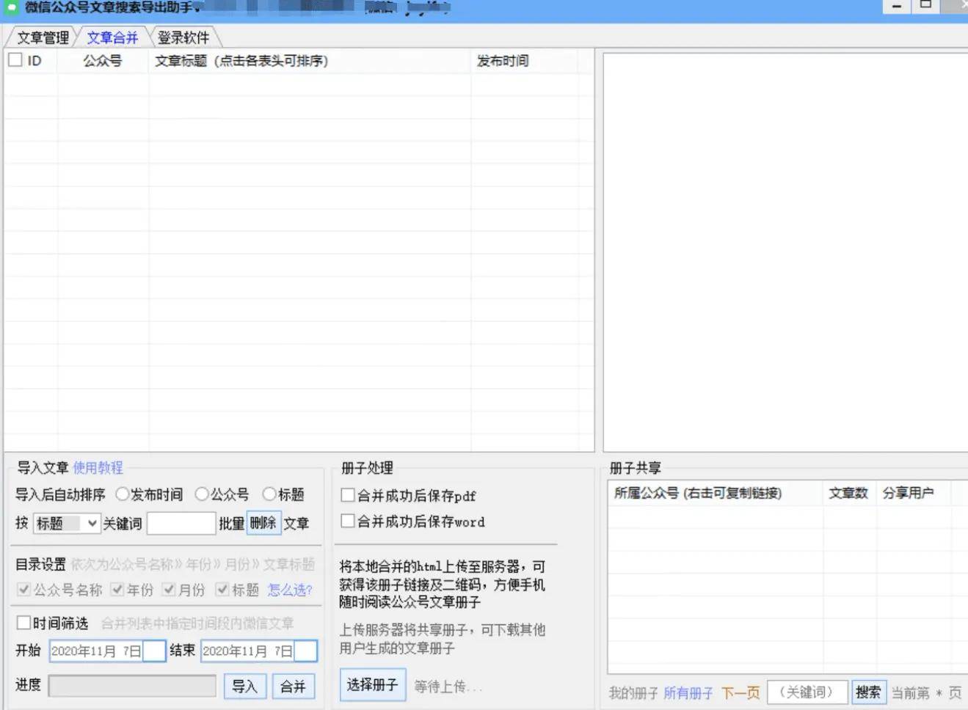Image resolution: width=968 pixels, height=710 pixels.
Task: Click the 关键词 input field beside 批量
Action: coord(181,523)
